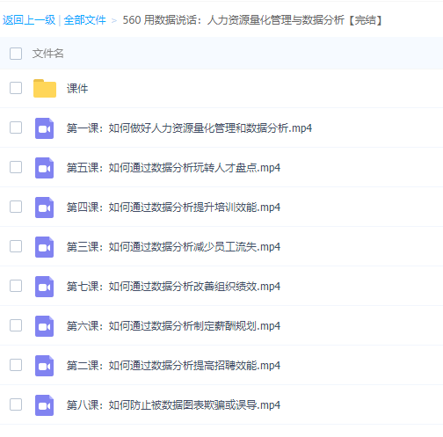This screenshot has width=443, height=437.
Task: Click the video icon for 第五课
Action: click(45, 168)
